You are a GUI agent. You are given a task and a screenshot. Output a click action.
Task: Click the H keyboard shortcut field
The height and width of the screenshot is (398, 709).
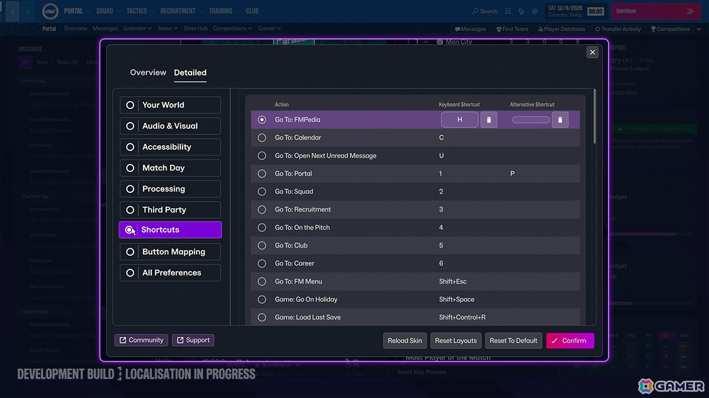pos(460,120)
